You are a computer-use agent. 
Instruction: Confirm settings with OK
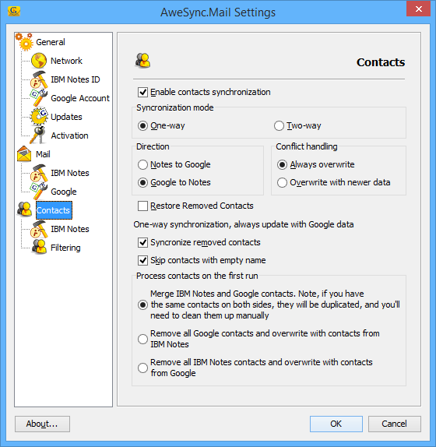[x=336, y=424]
